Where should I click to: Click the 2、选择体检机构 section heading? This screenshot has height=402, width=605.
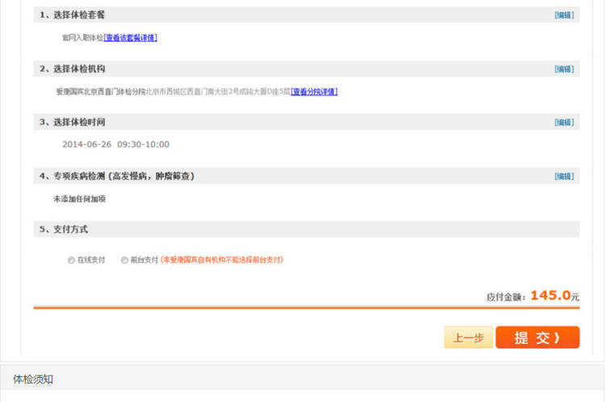tap(73, 69)
